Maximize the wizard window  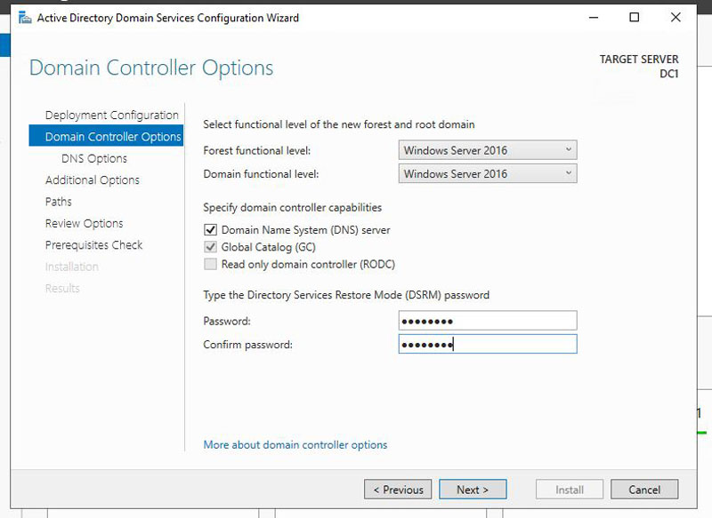tap(635, 18)
